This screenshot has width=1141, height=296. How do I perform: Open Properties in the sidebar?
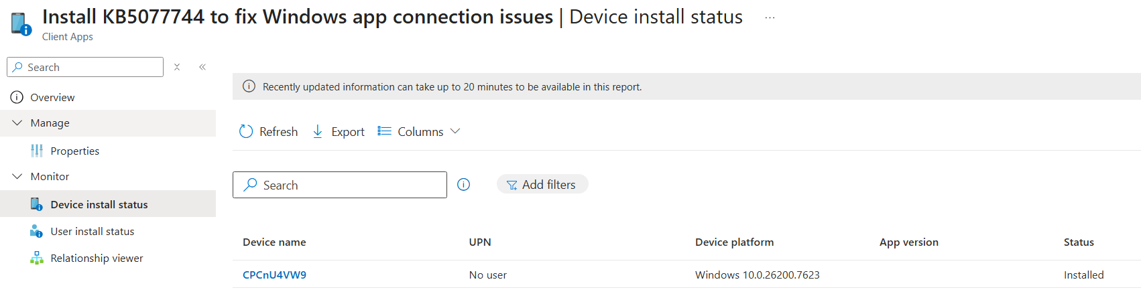tap(74, 151)
